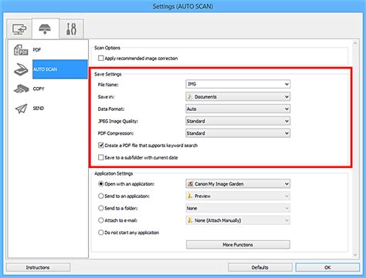366x278 pixels.
Task: Click the Auto Scan flatbed icon
Action: (x=21, y=69)
